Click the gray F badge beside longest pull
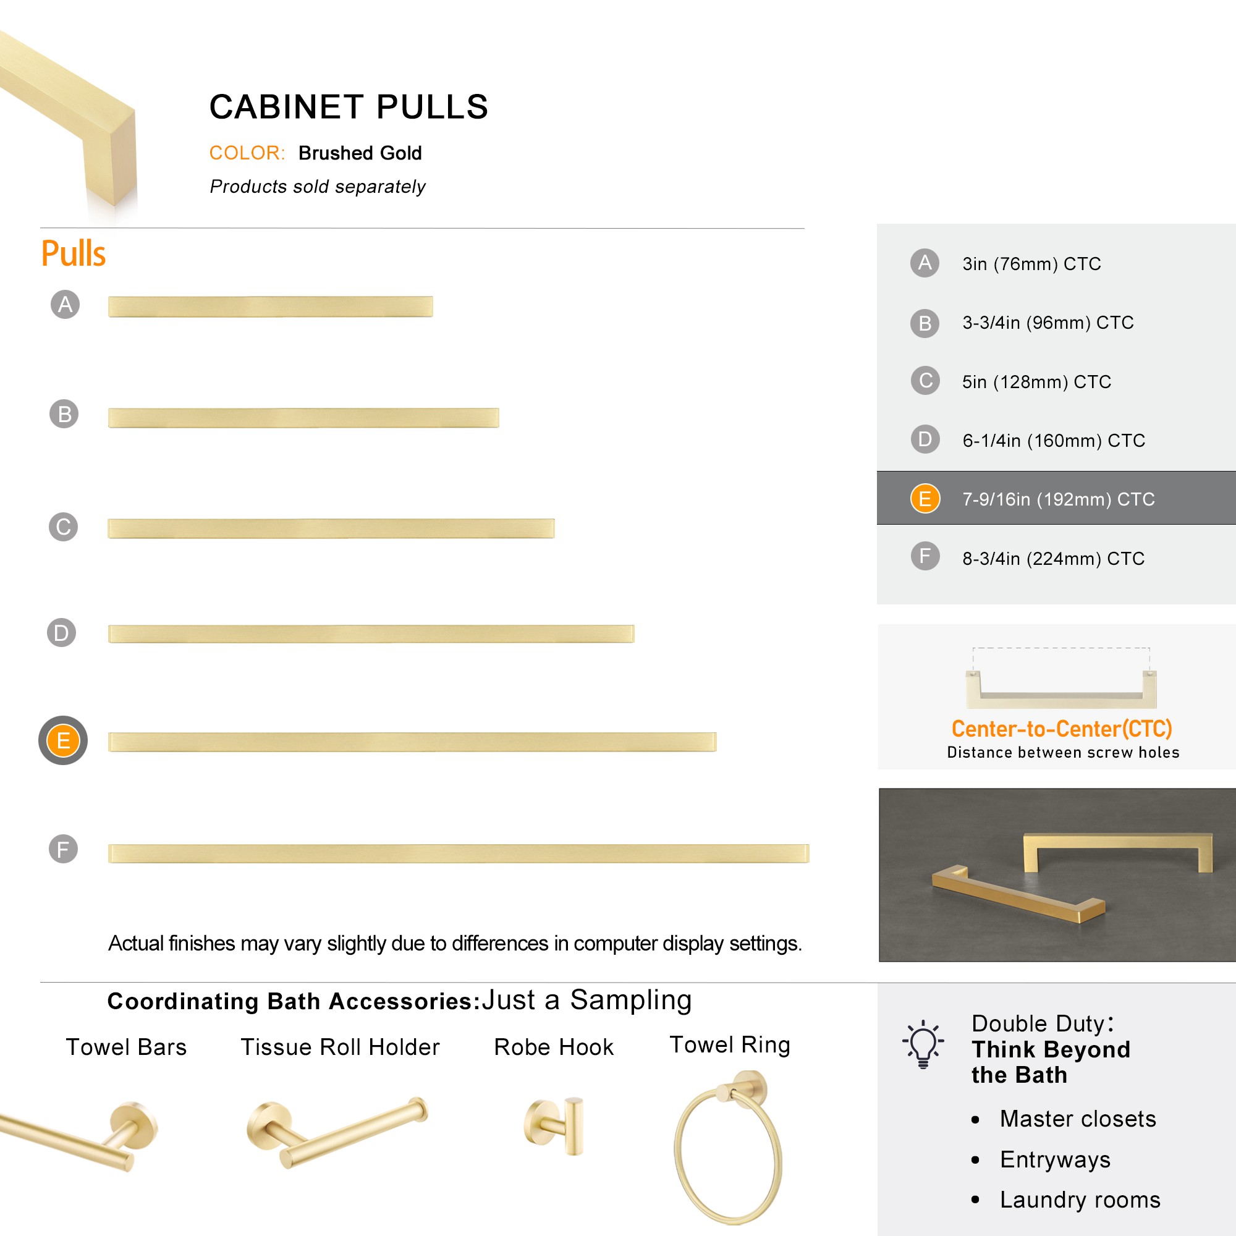Image resolution: width=1236 pixels, height=1236 pixels. tap(63, 849)
